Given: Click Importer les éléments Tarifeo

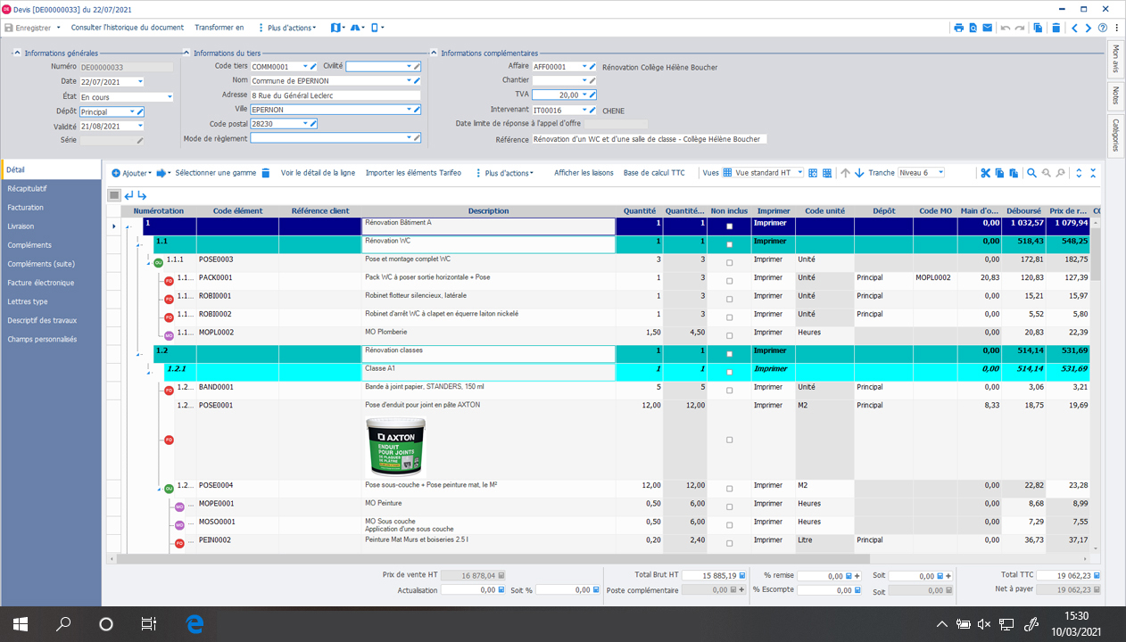Looking at the screenshot, I should pyautogui.click(x=413, y=173).
